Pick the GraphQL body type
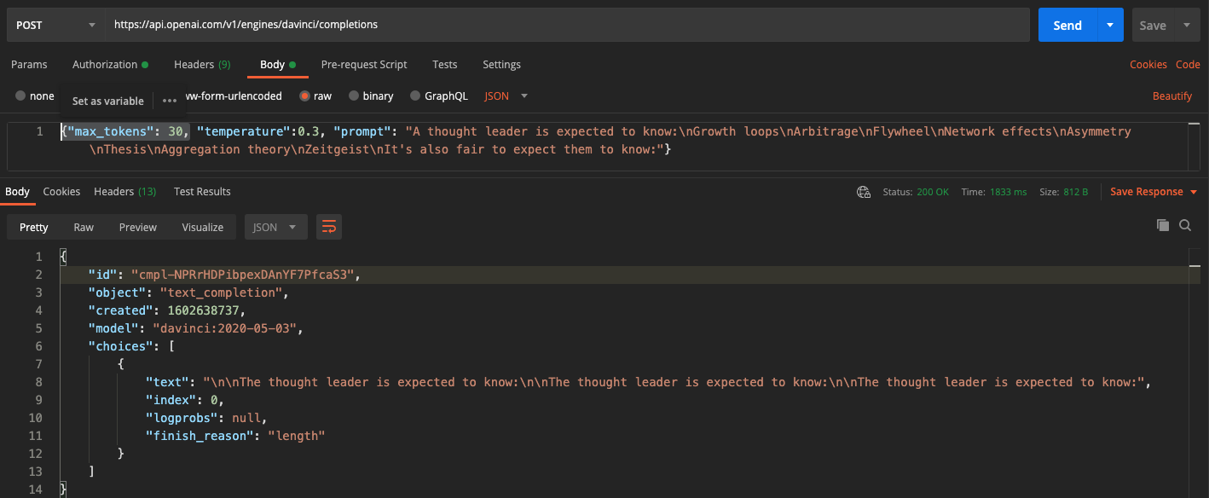 point(439,96)
